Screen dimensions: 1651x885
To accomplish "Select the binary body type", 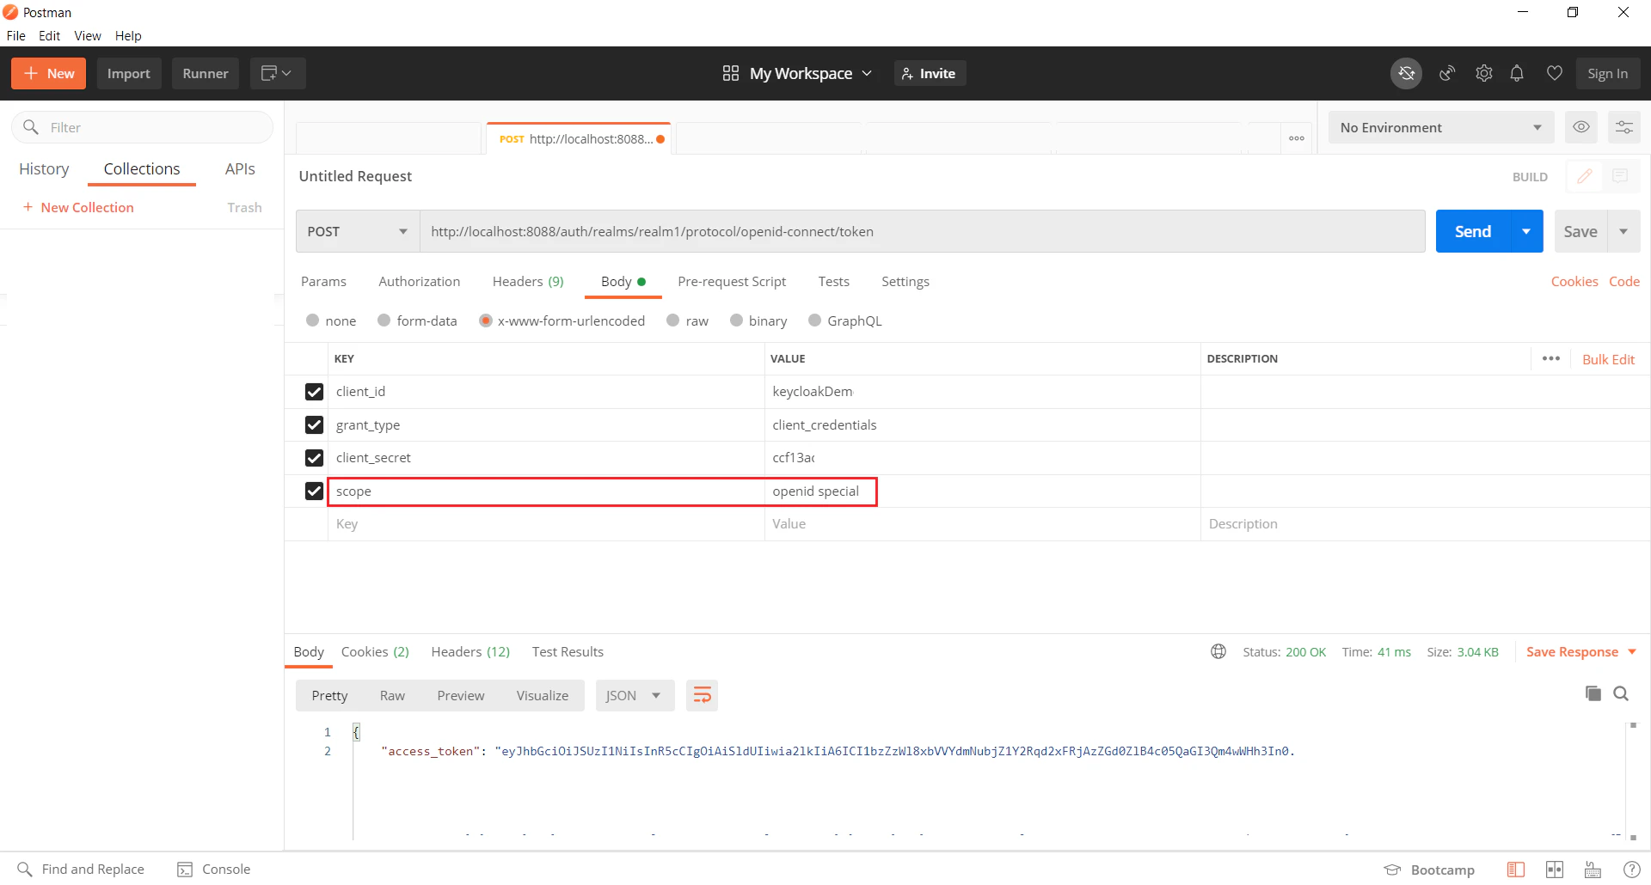I will coord(736,320).
